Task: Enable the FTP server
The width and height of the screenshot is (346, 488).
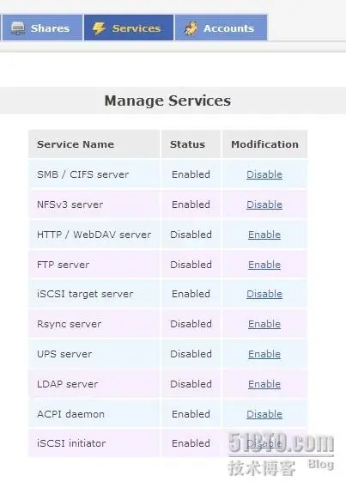Action: tap(264, 265)
